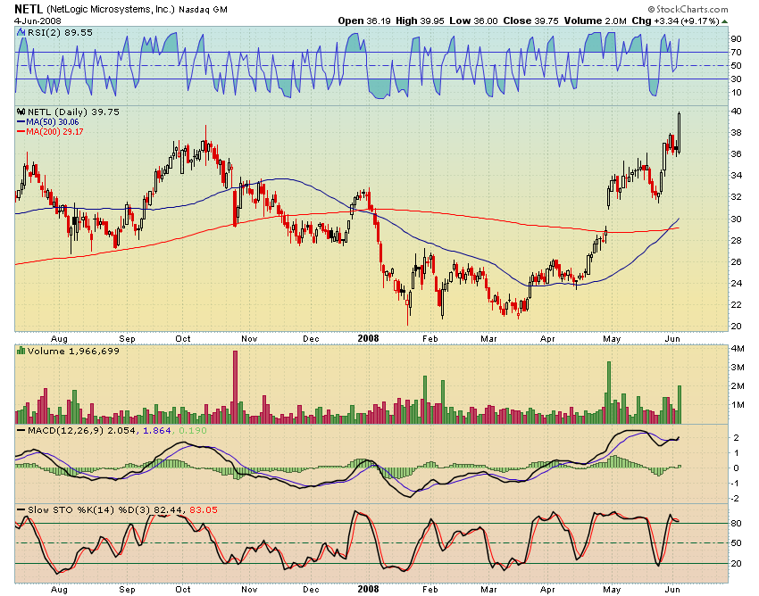Click the 10 level on the RSI scale
The width and height of the screenshot is (759, 596).
(x=737, y=93)
